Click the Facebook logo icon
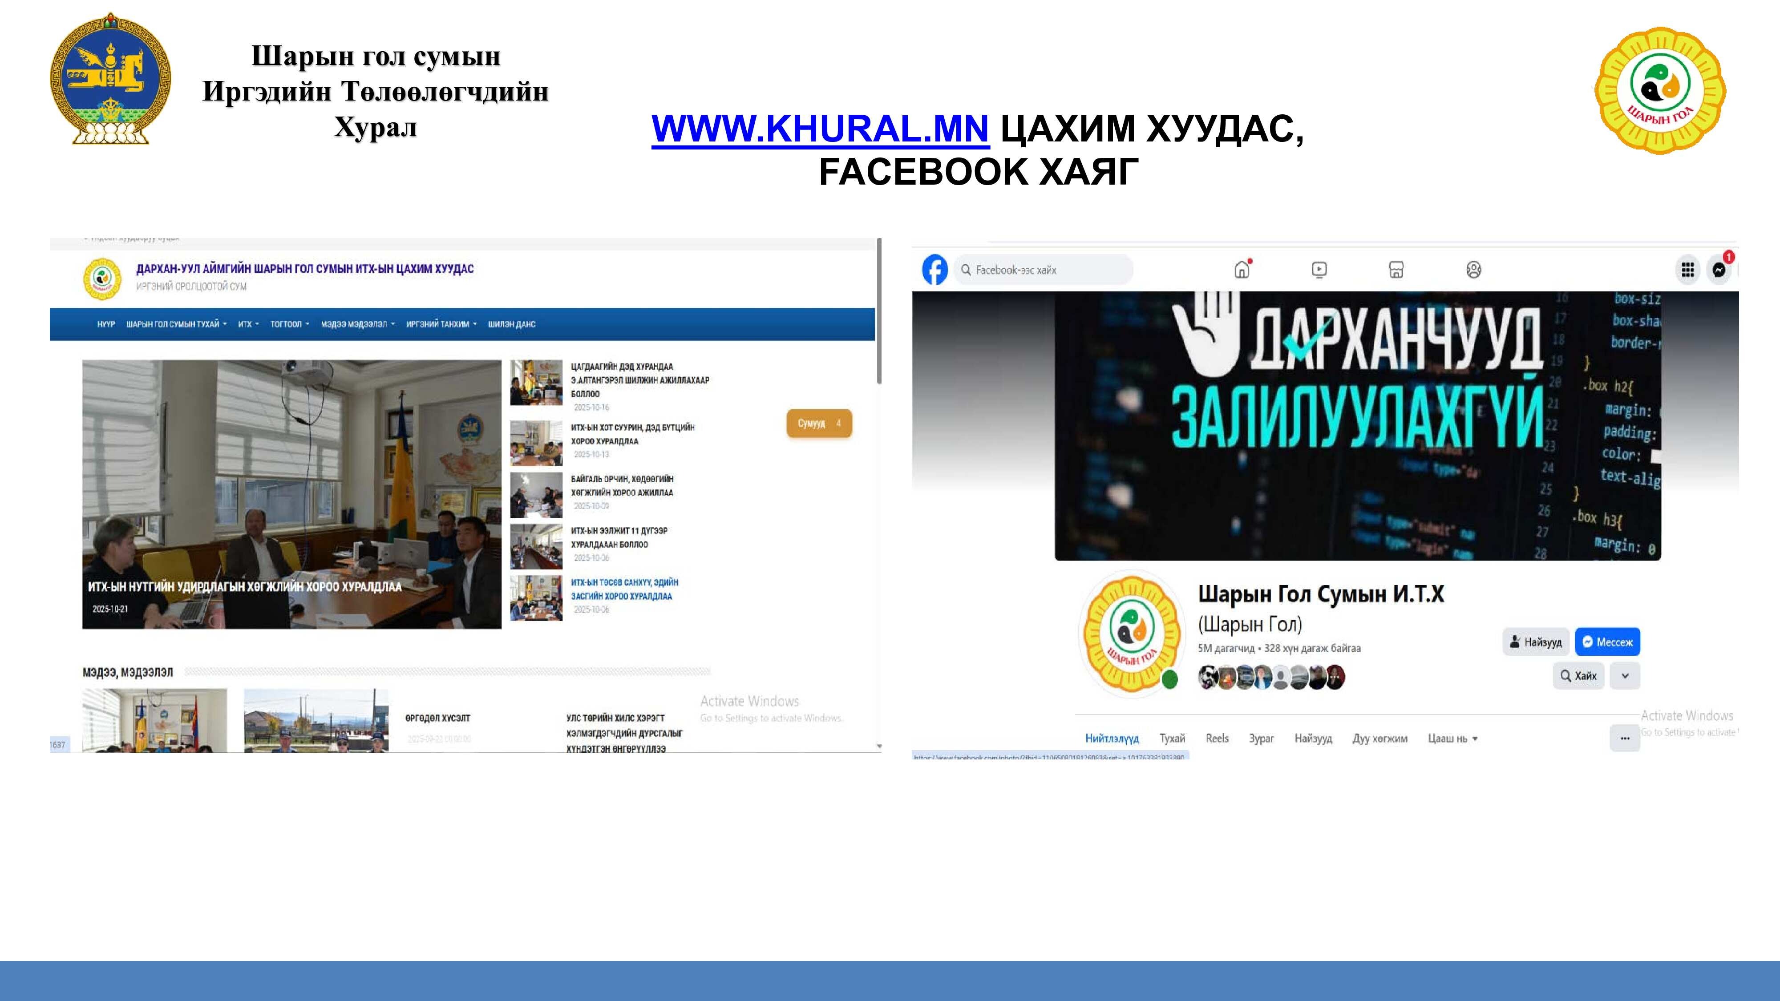This screenshot has height=1001, width=1780. (x=934, y=270)
